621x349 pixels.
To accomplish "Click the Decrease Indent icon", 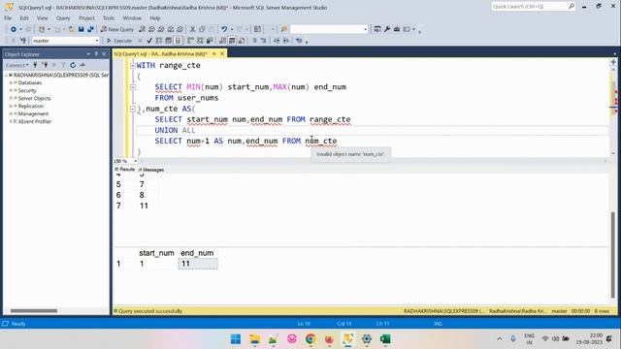I will pos(277,41).
